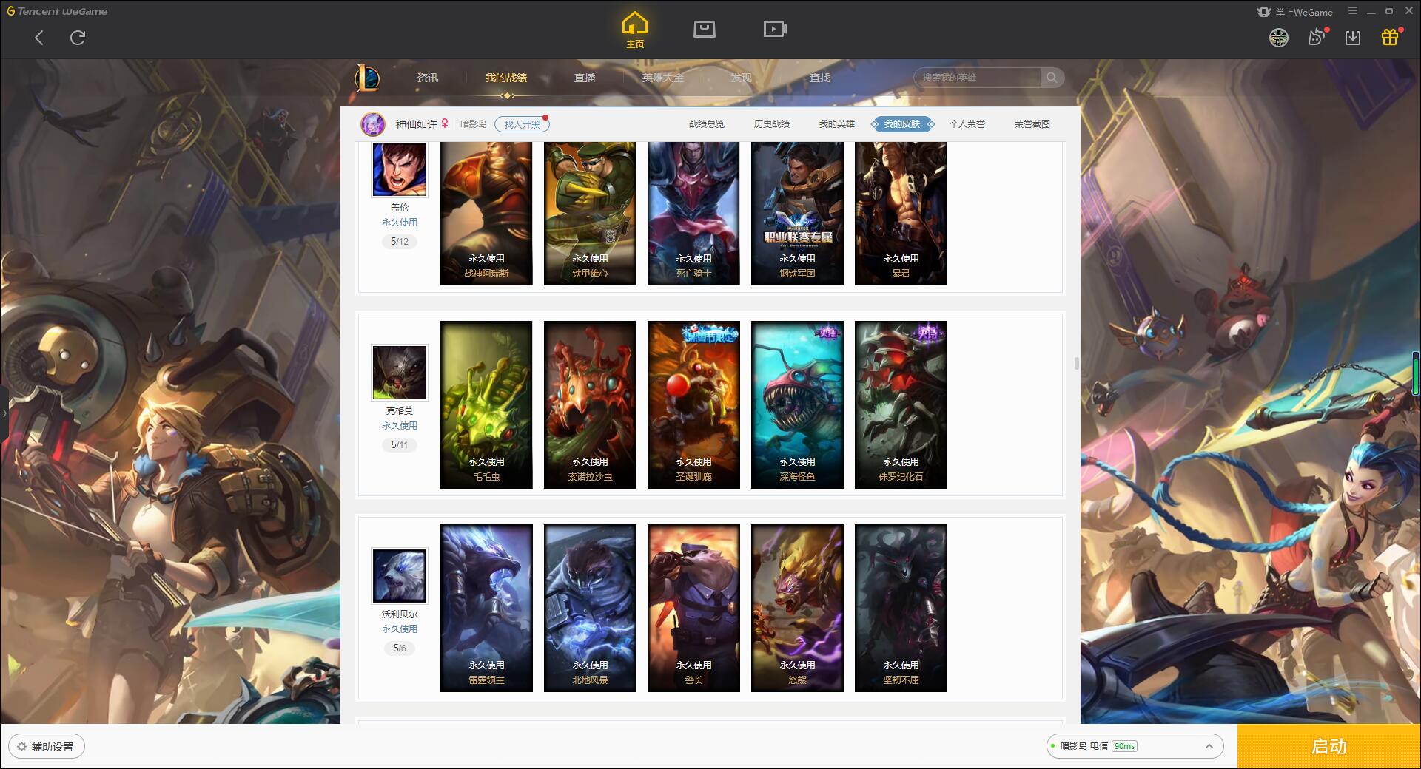Open the 英雄大全 tab

663,78
